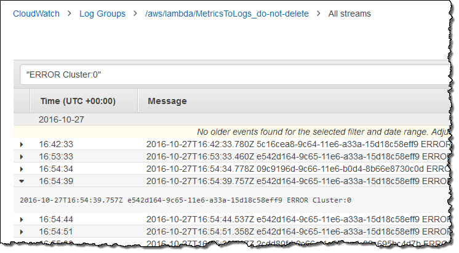Expand the 16:54:44 log event
459x253 pixels.
[x=22, y=219]
